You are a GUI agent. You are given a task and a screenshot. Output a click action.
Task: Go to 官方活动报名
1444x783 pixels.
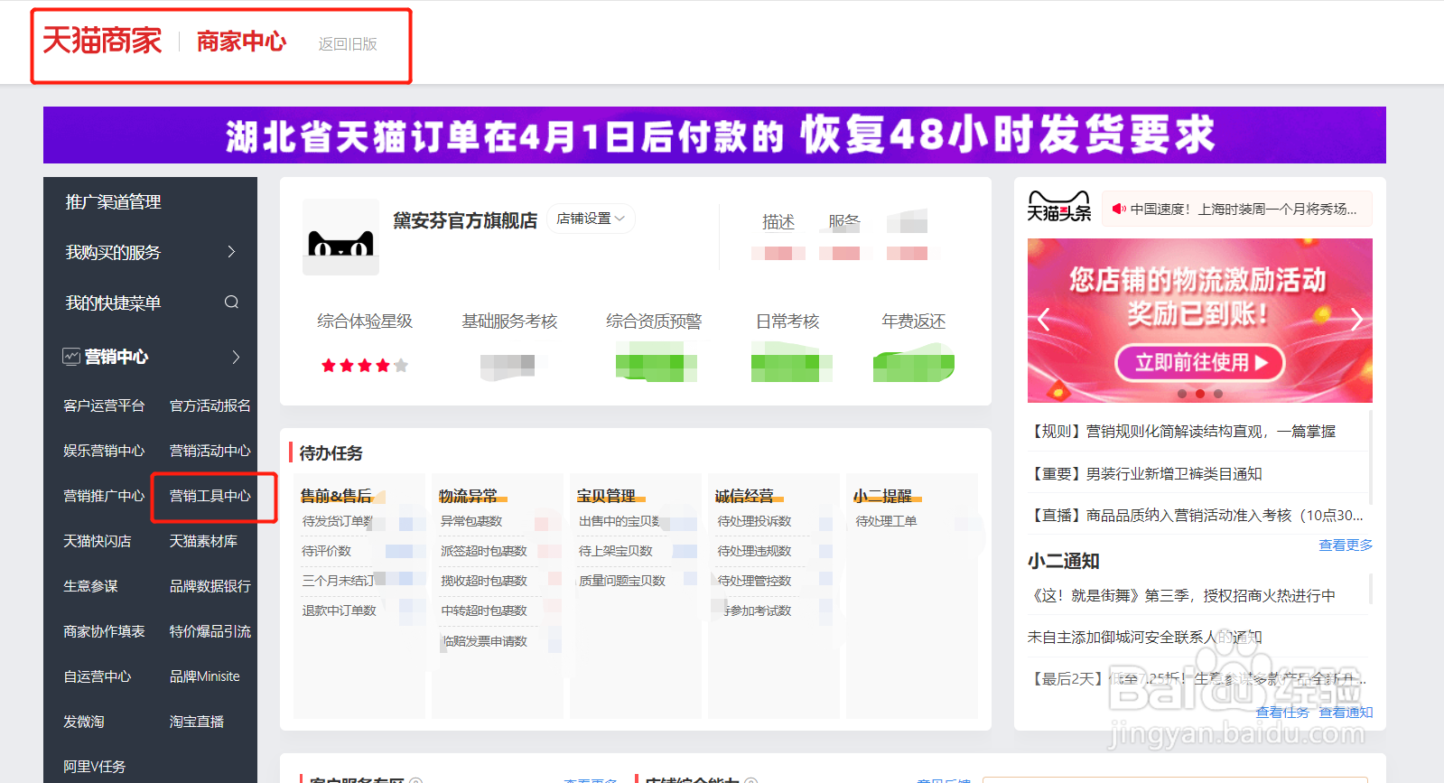(210, 405)
